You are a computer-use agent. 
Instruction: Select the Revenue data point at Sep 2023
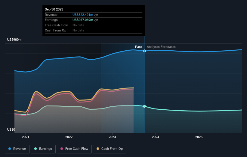tap(144, 51)
